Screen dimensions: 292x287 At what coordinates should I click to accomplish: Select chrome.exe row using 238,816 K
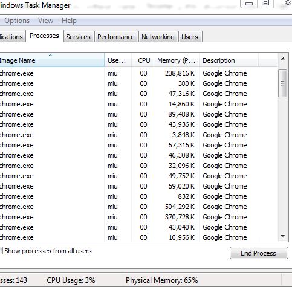139,73
